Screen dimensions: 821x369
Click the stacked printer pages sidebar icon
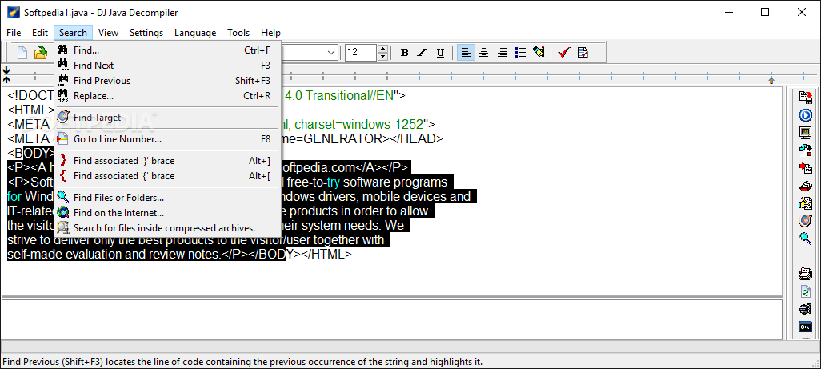tap(805, 274)
